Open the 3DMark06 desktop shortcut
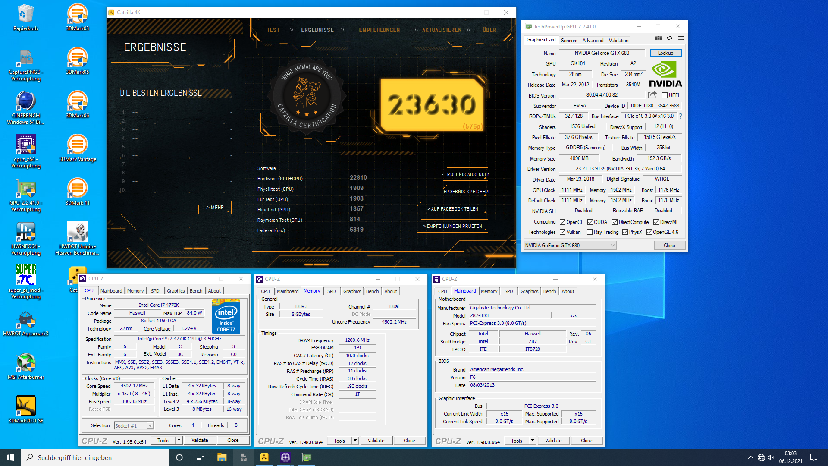828x466 pixels. (77, 104)
